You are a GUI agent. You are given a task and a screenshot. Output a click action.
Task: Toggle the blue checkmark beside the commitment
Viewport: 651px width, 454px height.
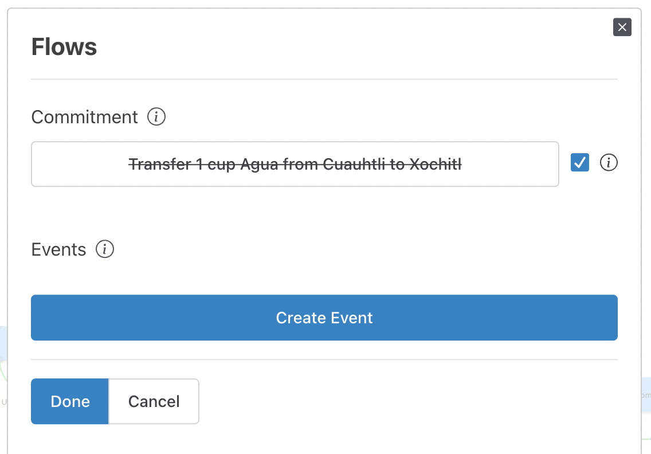579,162
